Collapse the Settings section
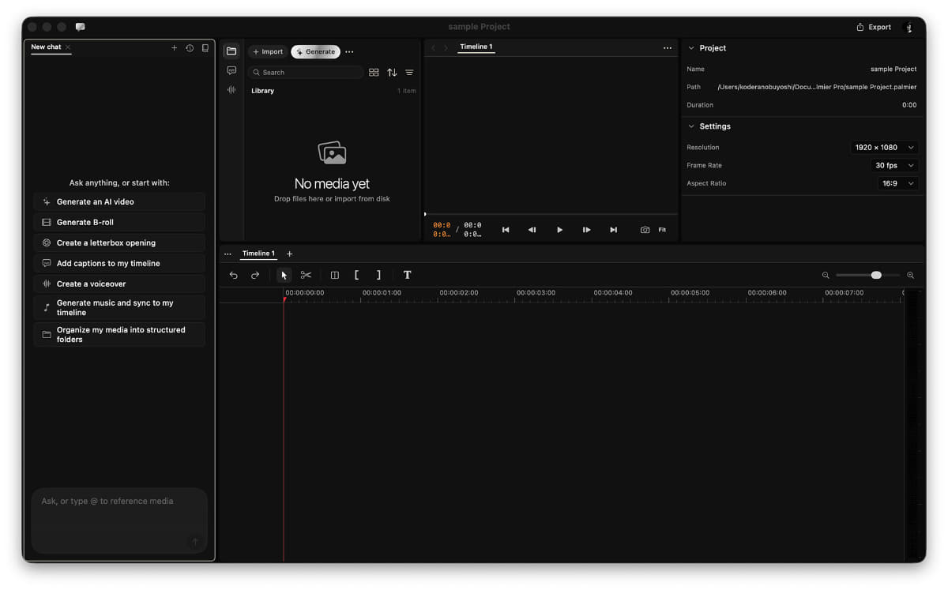This screenshot has height=590, width=948. (x=692, y=126)
